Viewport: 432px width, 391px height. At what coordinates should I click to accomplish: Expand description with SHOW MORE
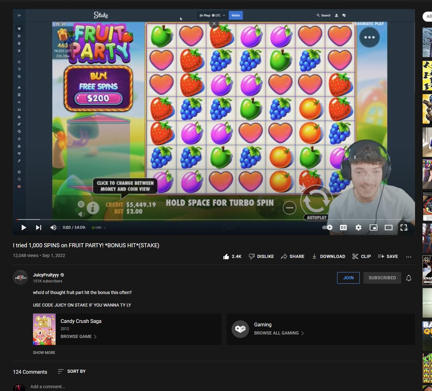(x=44, y=353)
